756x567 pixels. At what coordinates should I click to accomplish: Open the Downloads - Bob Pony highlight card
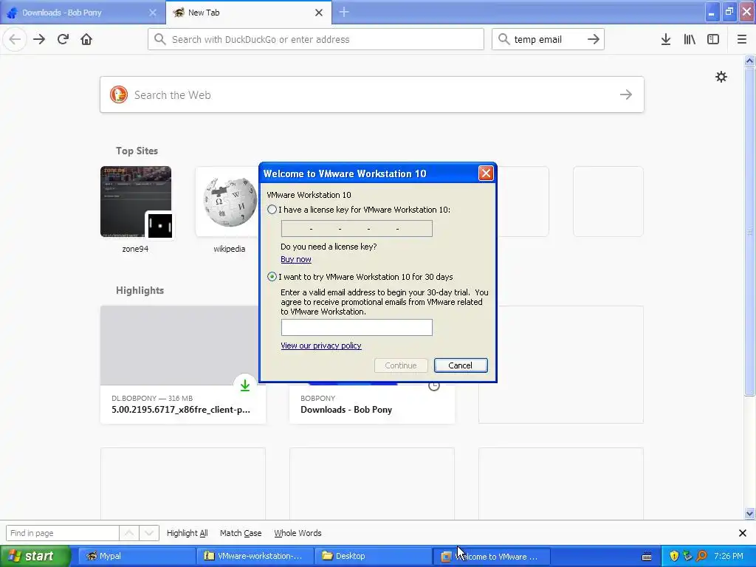click(x=372, y=404)
